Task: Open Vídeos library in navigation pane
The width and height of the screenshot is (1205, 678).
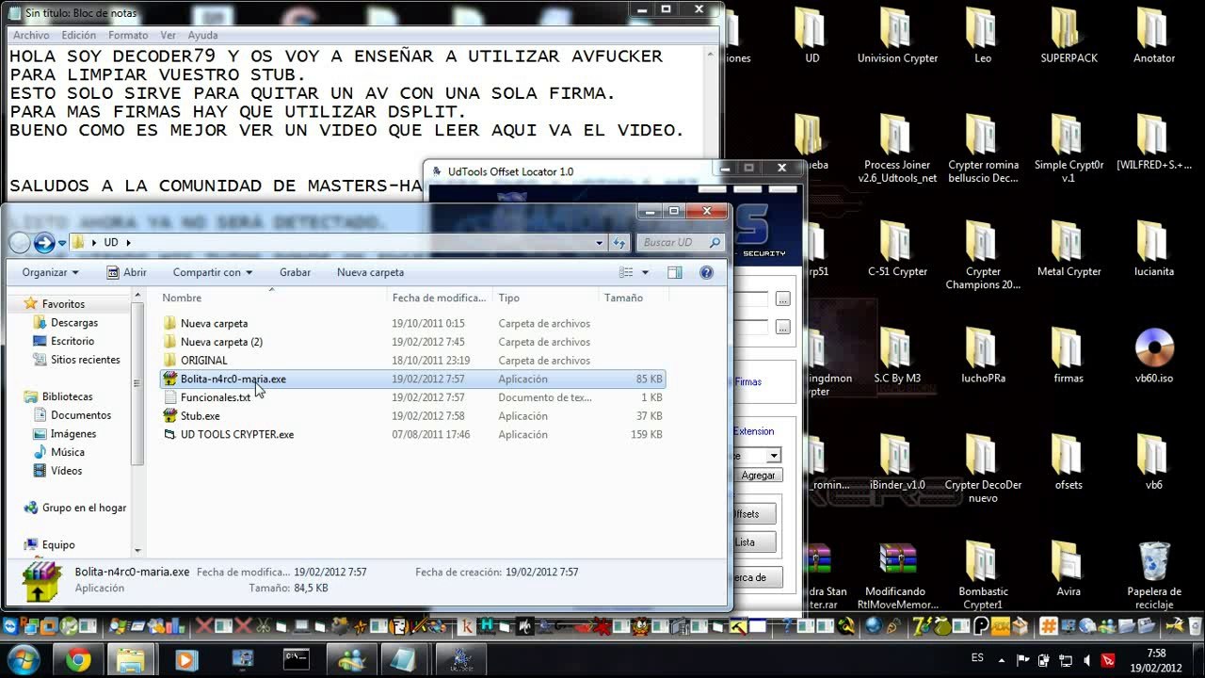Action: click(67, 471)
